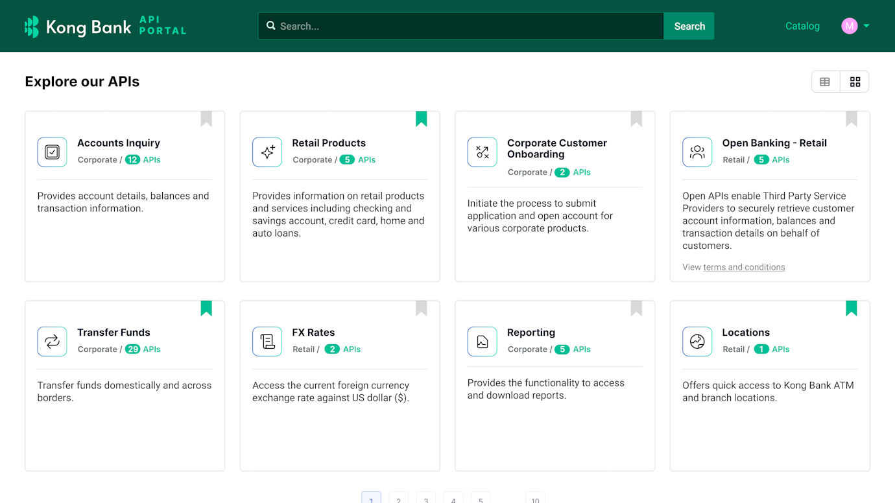Click the Open Banking - Retail people icon
This screenshot has width=895, height=503.
[697, 152]
